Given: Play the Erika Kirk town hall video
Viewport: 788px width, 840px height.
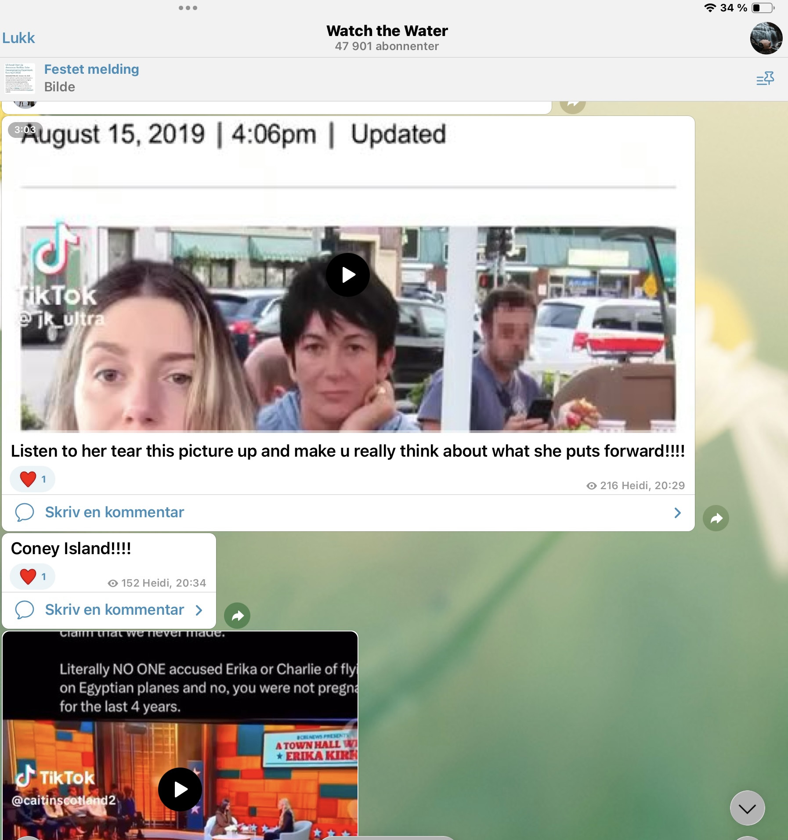Looking at the screenshot, I should (180, 789).
